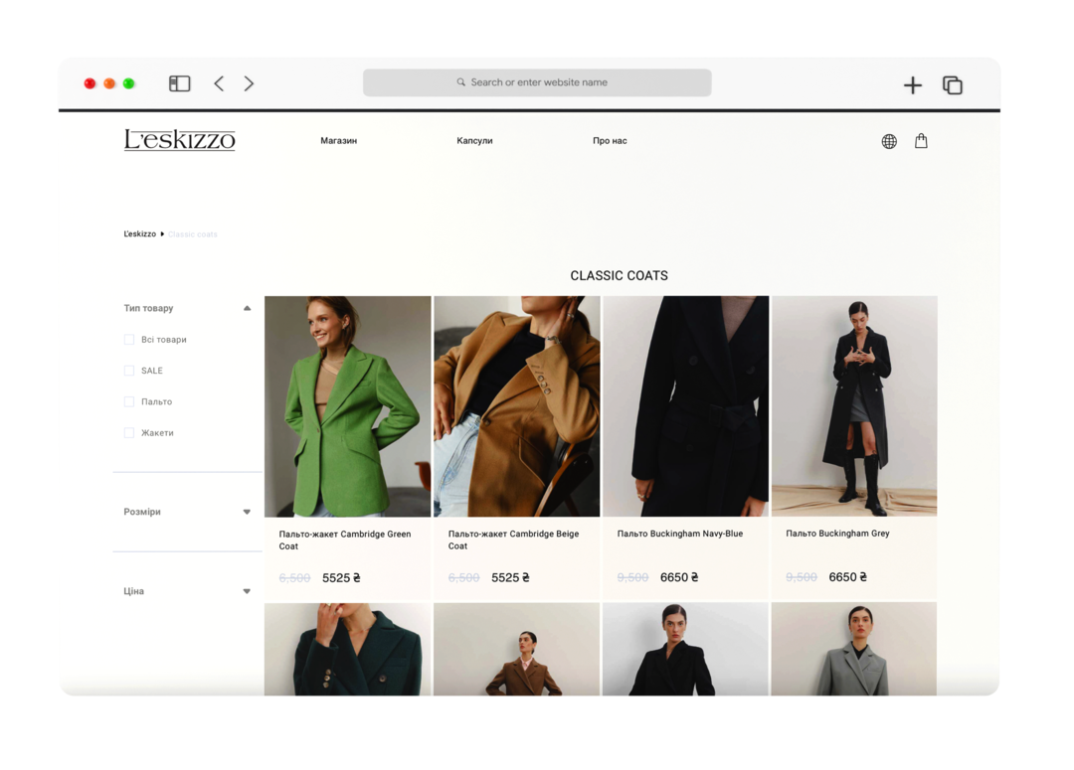Open the "Капсули" menu item
The width and height of the screenshot is (1074, 770).
474,141
